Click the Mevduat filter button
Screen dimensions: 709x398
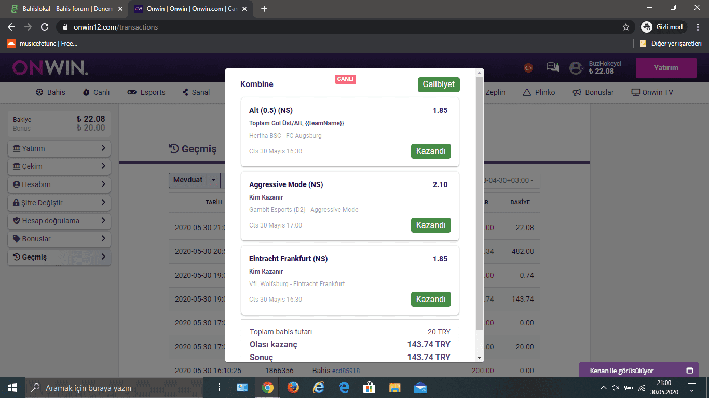[x=188, y=180]
